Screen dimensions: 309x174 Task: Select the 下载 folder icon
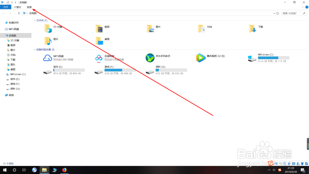pos(253,28)
